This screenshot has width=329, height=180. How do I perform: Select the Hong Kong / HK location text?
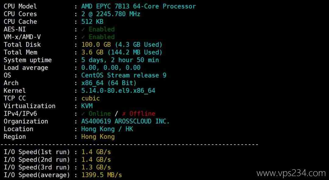[107, 129]
